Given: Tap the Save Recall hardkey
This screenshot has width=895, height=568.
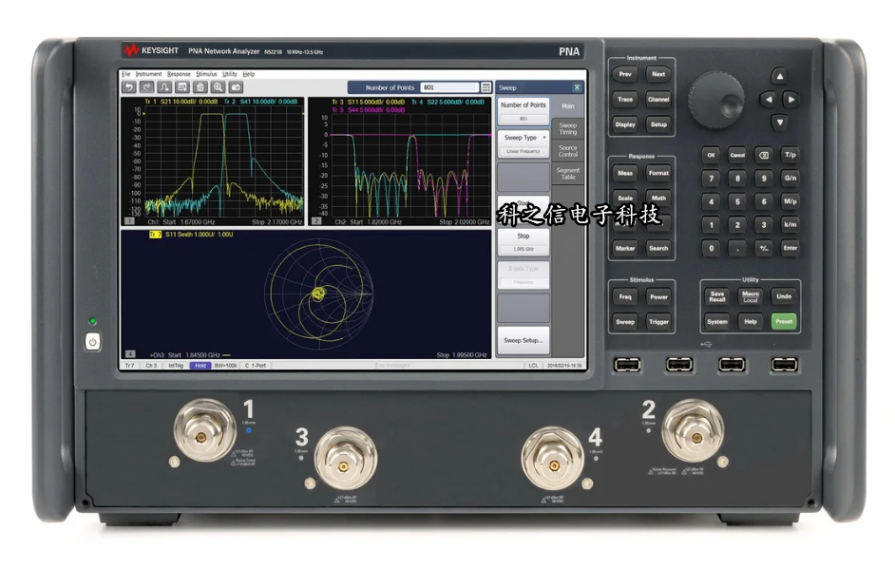Looking at the screenshot, I should pyautogui.click(x=717, y=296).
